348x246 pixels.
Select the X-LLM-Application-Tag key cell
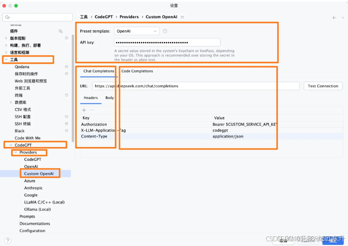pos(103,130)
